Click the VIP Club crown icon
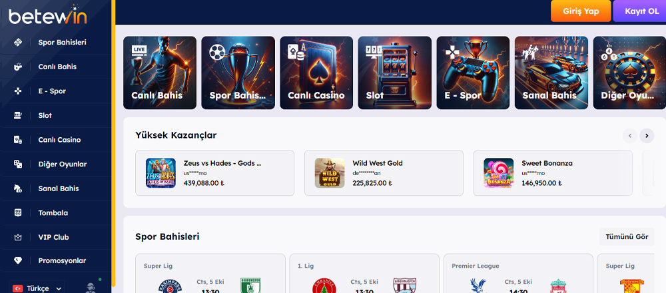The height and width of the screenshot is (293, 666). tap(18, 237)
